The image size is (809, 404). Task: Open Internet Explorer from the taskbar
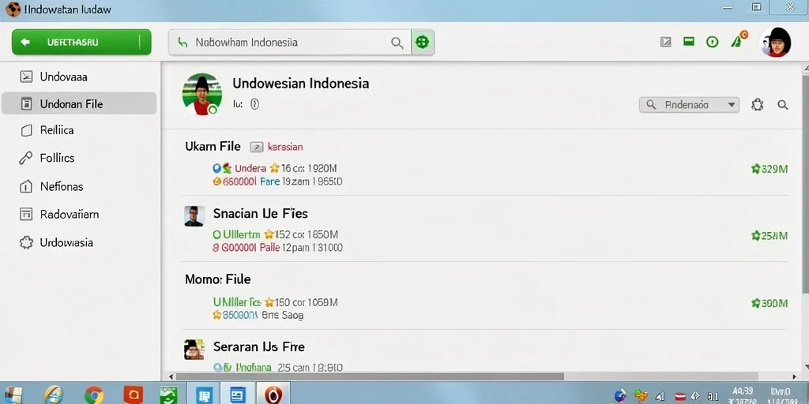tap(53, 395)
